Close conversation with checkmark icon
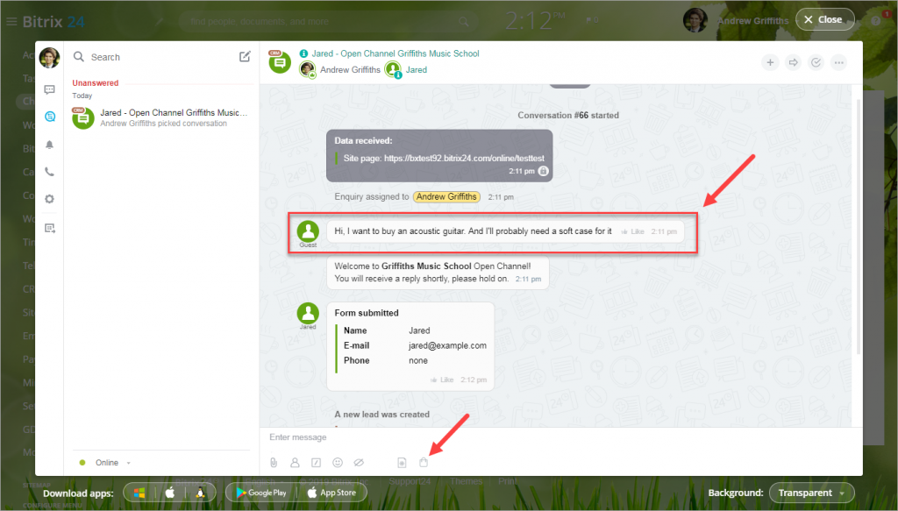 (x=816, y=62)
